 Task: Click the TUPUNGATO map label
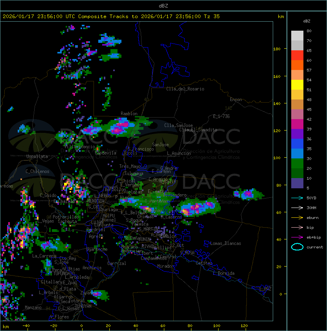click(x=64, y=274)
